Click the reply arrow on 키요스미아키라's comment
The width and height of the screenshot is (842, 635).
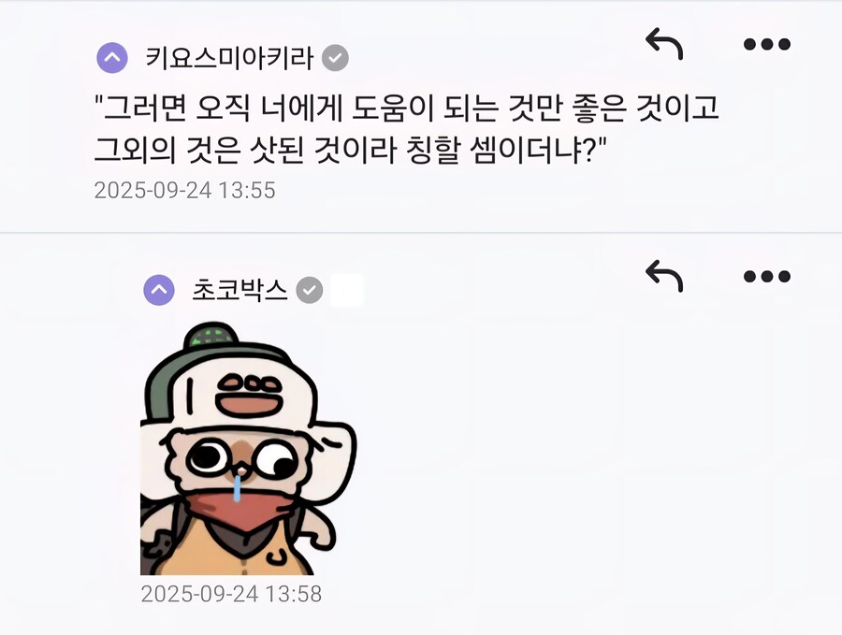(x=664, y=43)
